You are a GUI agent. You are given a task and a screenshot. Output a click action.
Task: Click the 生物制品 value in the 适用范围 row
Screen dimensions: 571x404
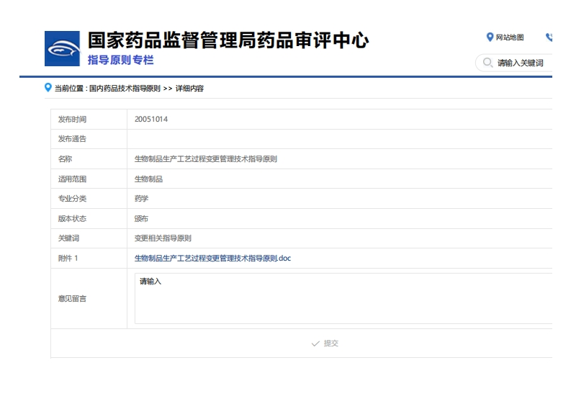click(x=148, y=179)
